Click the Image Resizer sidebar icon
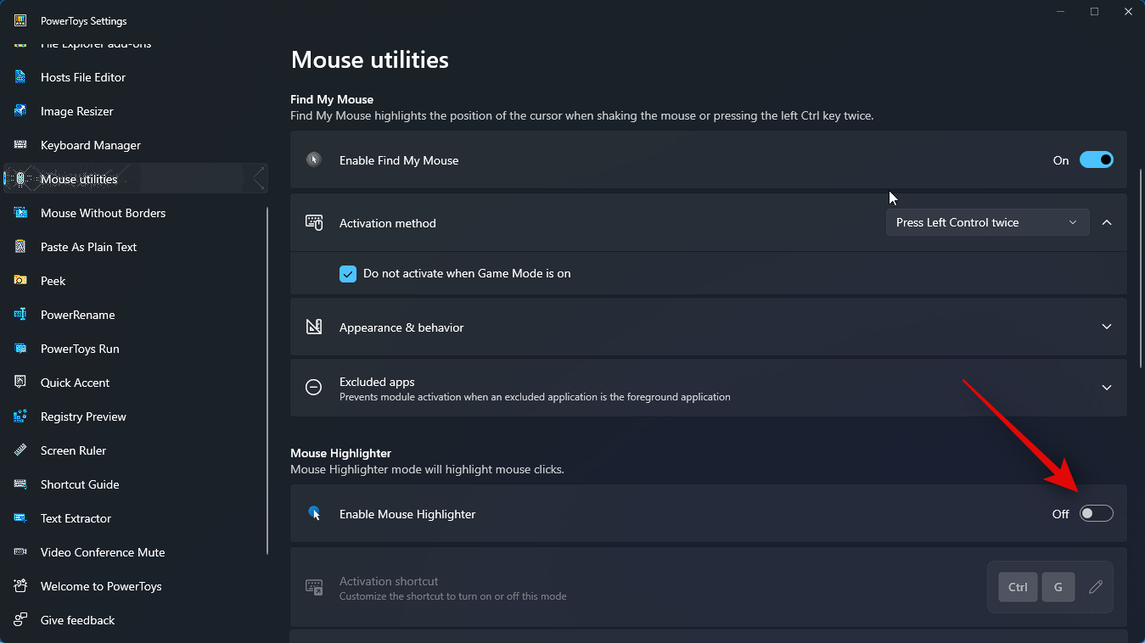This screenshot has width=1145, height=643. (x=20, y=111)
